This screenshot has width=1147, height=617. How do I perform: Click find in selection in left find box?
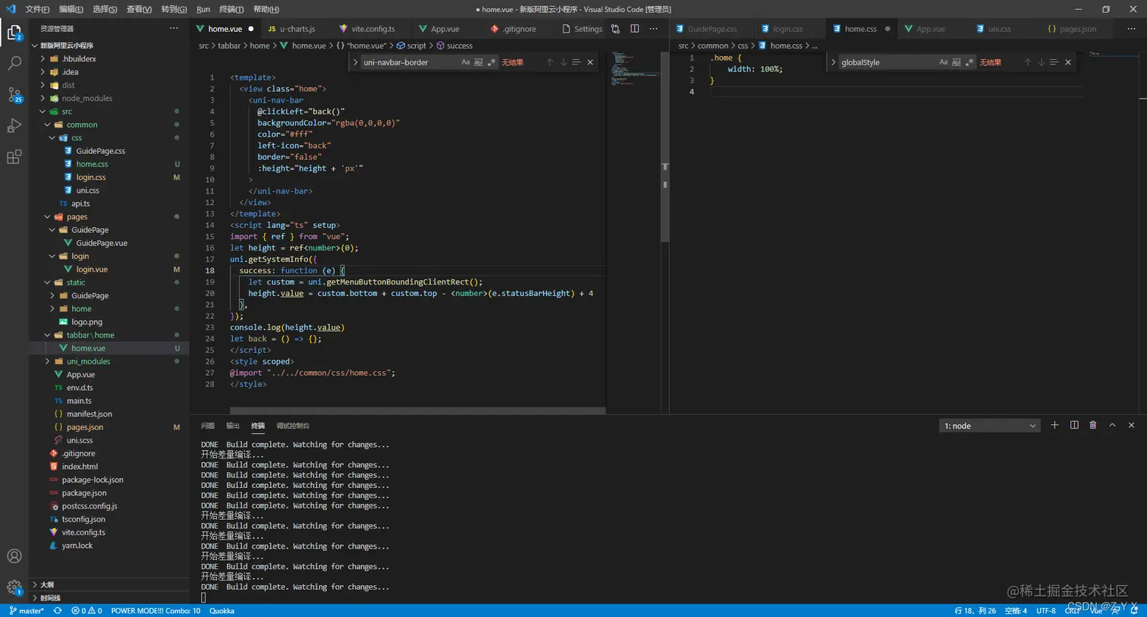coord(576,62)
